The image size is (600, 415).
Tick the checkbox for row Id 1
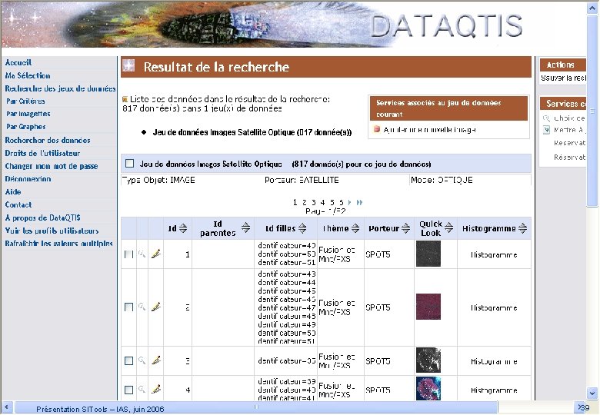click(129, 254)
